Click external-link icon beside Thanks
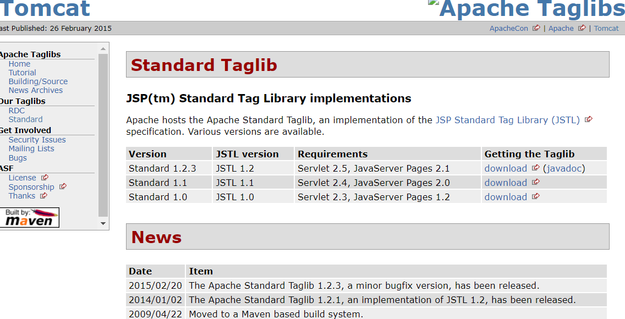This screenshot has height=319, width=625. tap(43, 196)
